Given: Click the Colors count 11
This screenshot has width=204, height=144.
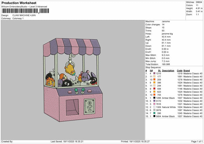Looking at the screenshot, I should click(197, 5).
